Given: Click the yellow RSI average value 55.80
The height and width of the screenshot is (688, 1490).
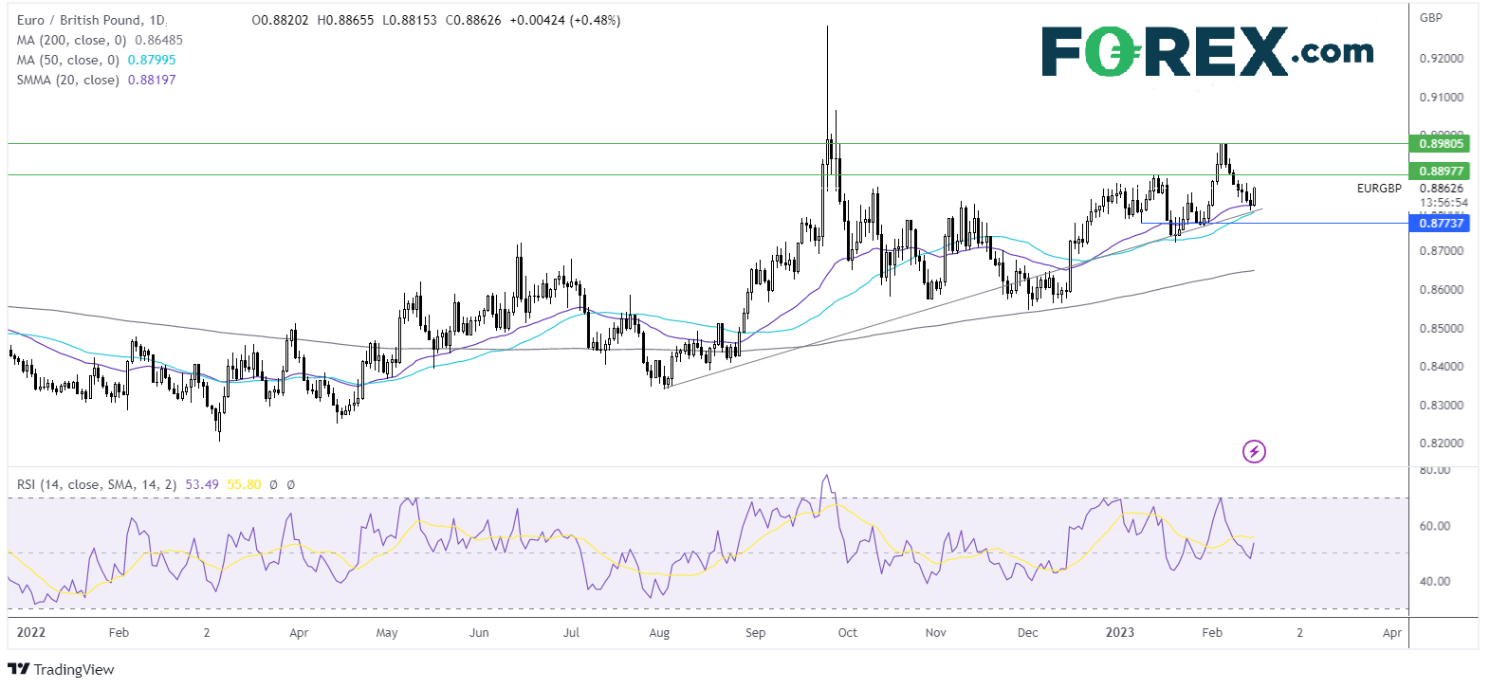Looking at the screenshot, I should coord(244,484).
